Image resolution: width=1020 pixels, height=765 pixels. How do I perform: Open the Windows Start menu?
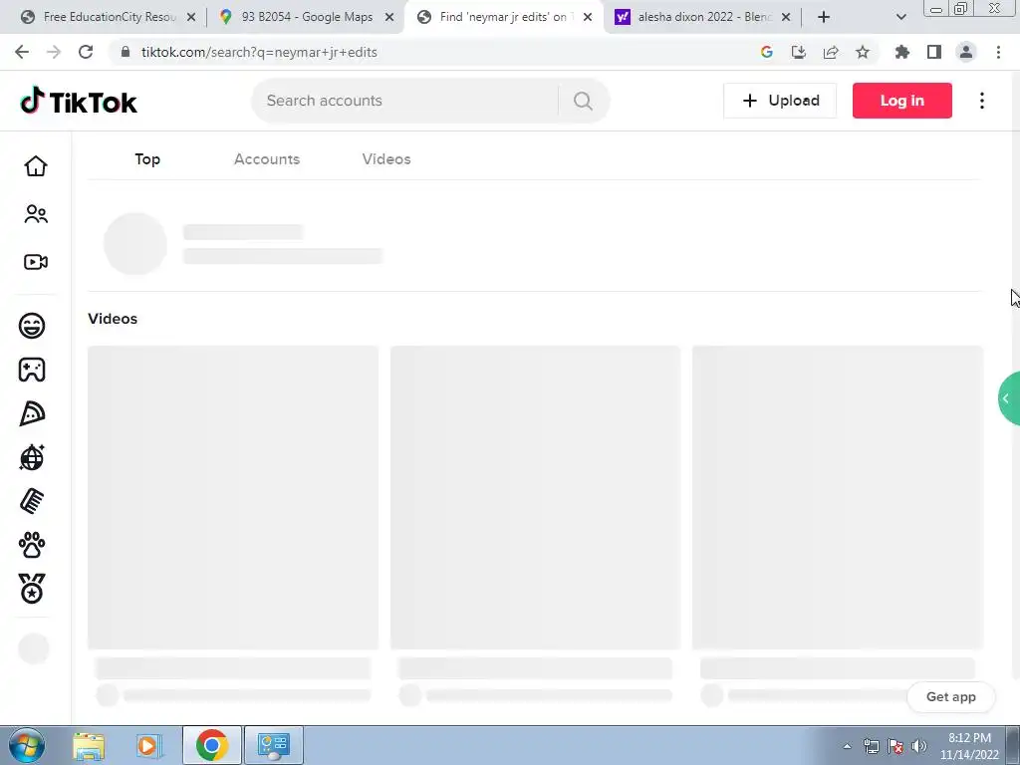[27, 745]
